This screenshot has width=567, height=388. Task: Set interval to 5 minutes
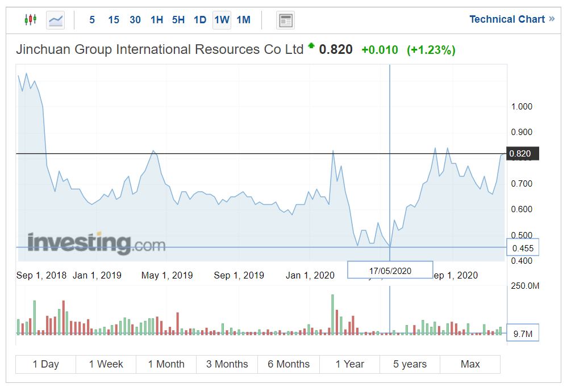92,20
